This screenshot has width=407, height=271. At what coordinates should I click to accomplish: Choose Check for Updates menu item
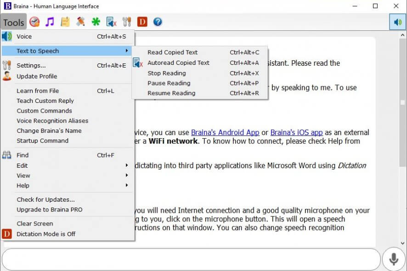45,199
